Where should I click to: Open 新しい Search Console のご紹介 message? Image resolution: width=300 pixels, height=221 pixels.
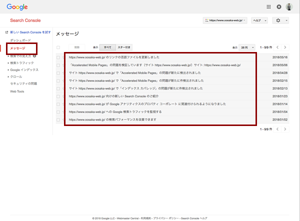[113, 96]
